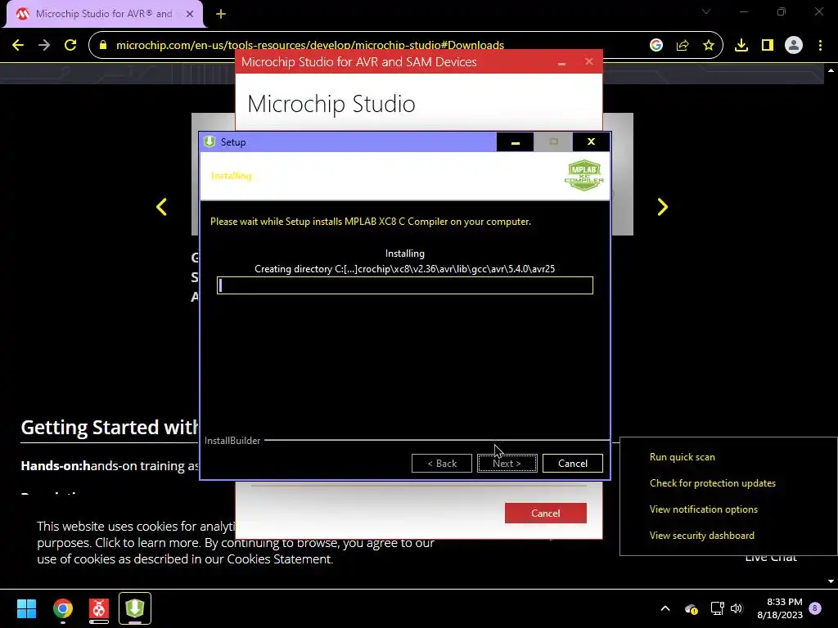Click the address bar URL

(x=310, y=46)
